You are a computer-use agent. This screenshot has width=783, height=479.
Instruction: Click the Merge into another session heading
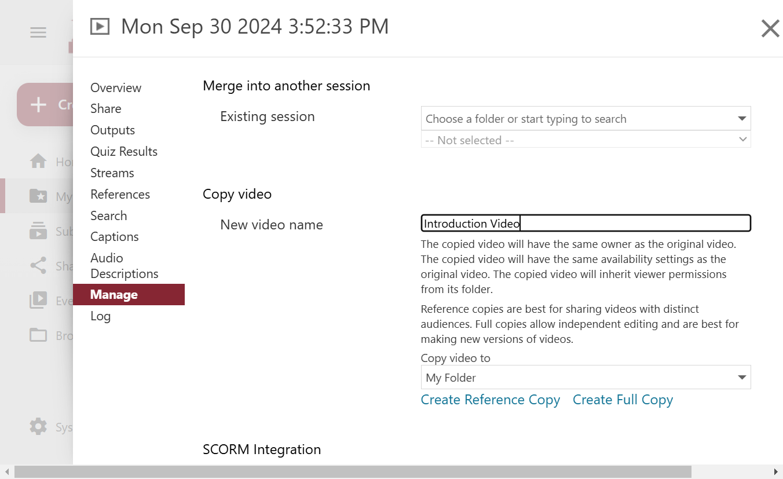coord(286,86)
